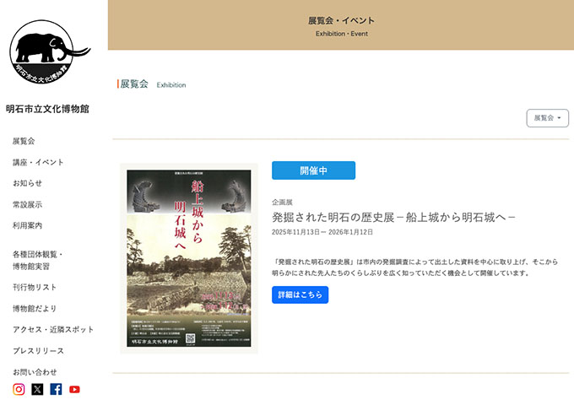Go to プレスリリース page
This screenshot has width=574, height=405.
(x=39, y=351)
